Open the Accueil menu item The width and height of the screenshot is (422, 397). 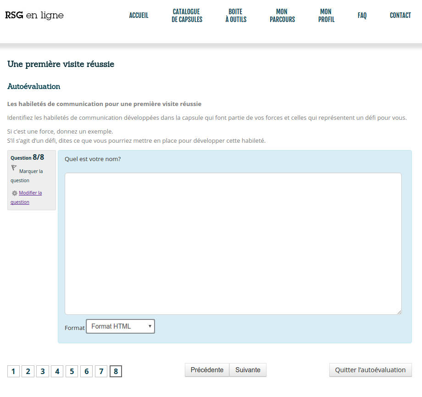coord(139,15)
